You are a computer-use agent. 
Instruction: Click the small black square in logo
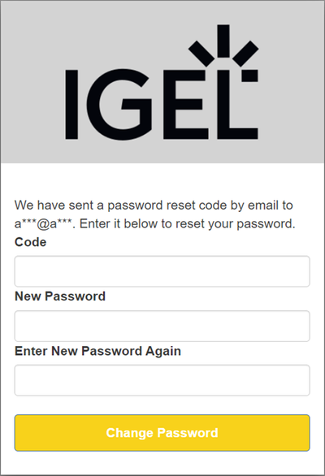coord(249,76)
